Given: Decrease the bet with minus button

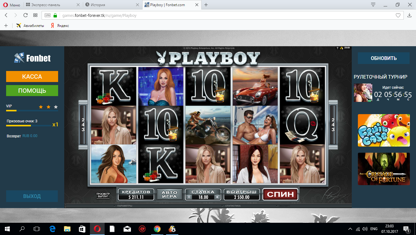Looking at the screenshot, I should [x=189, y=197].
